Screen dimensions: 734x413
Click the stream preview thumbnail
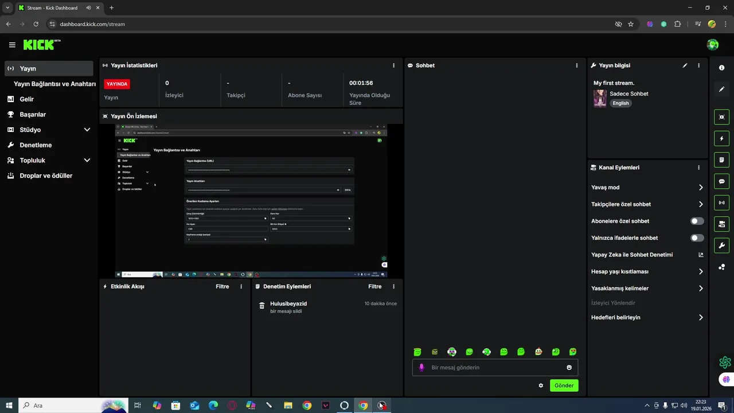point(251,201)
